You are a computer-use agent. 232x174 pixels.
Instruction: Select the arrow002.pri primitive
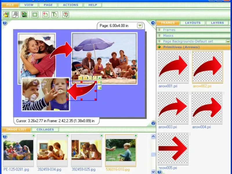pos(207,67)
